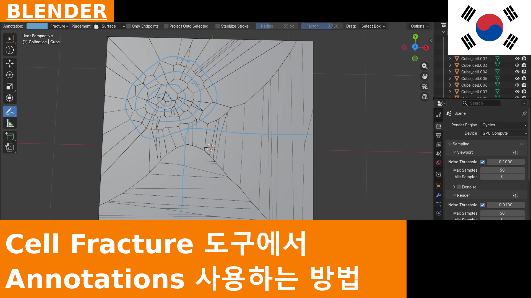
Task: Open the properties editor type menu
Action: (441, 103)
